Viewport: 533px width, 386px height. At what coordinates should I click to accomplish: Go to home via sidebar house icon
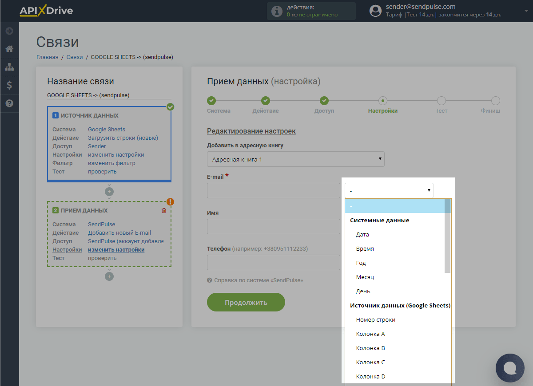[9, 49]
